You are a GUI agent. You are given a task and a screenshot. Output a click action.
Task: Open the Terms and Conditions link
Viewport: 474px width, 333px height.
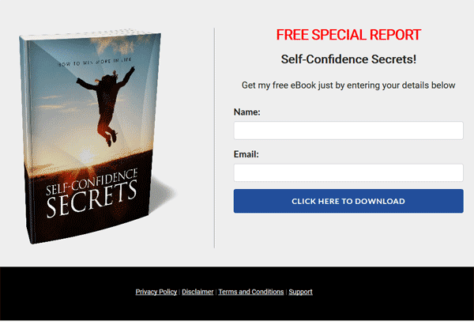[x=251, y=292]
